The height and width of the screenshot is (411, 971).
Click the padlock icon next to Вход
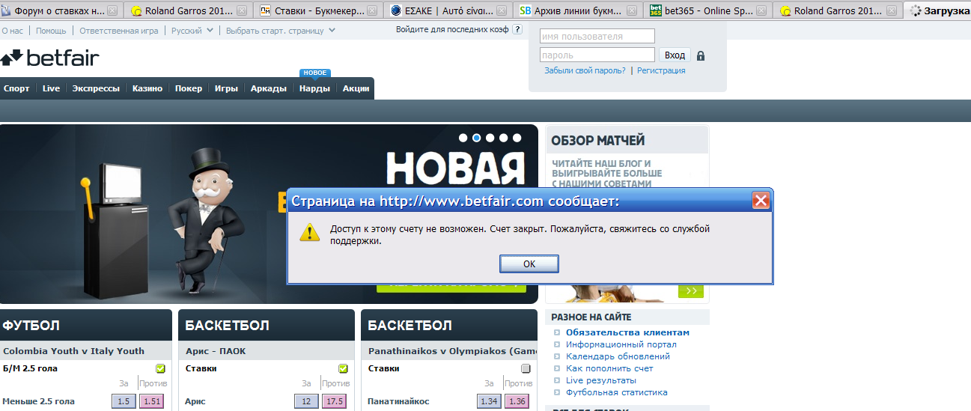[701, 55]
